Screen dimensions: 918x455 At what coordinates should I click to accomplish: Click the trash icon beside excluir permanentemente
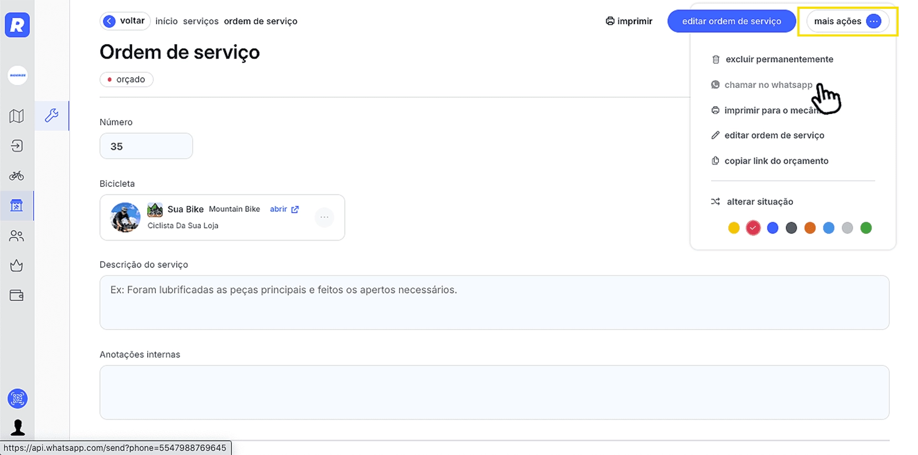coord(715,59)
